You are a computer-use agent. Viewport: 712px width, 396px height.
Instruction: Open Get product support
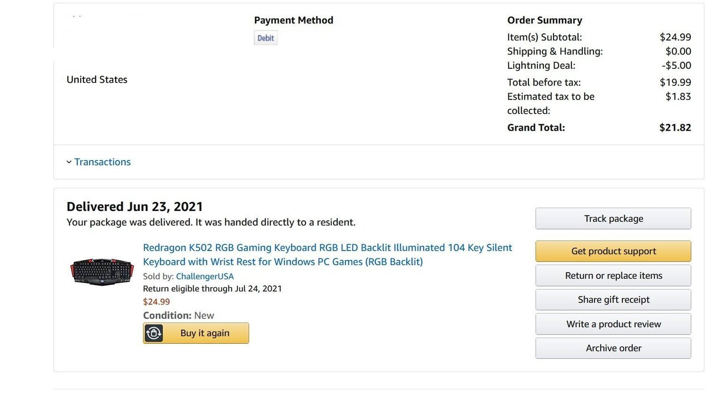[613, 251]
